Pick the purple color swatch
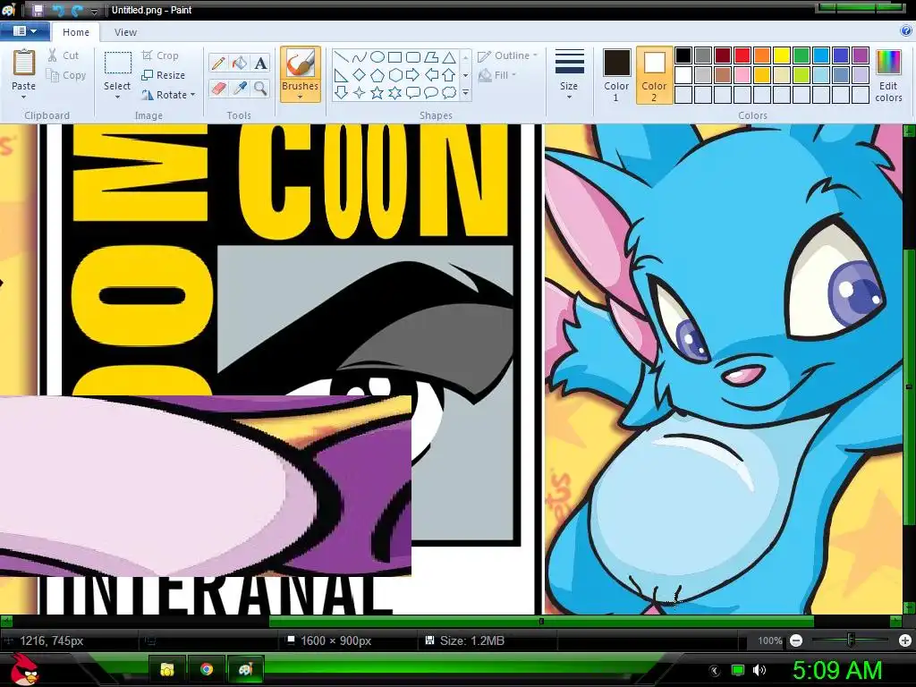The height and width of the screenshot is (687, 916). point(860,55)
